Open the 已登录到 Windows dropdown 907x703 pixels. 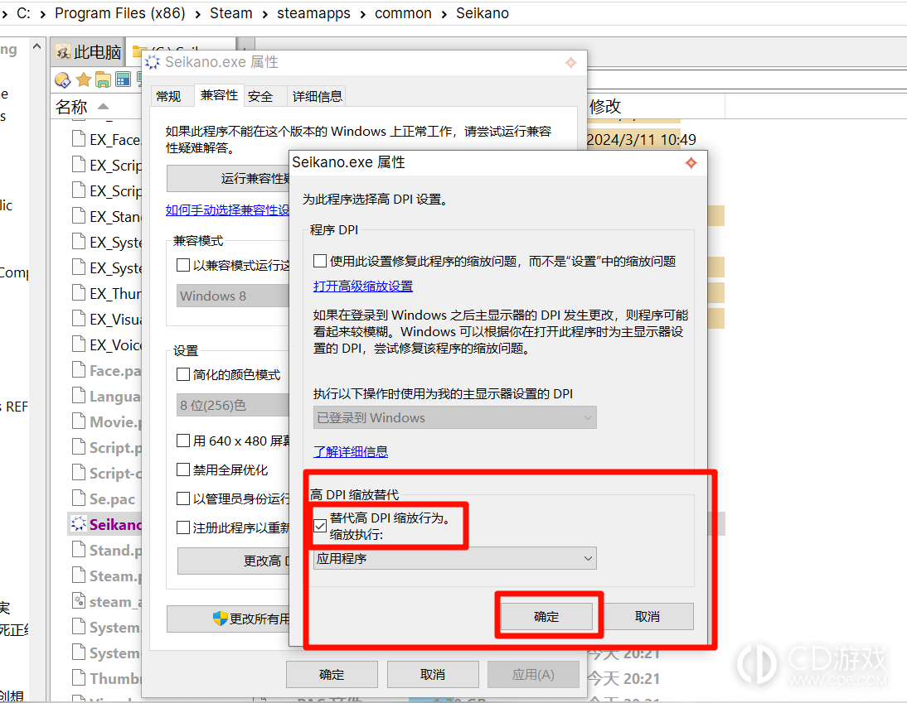(x=454, y=417)
